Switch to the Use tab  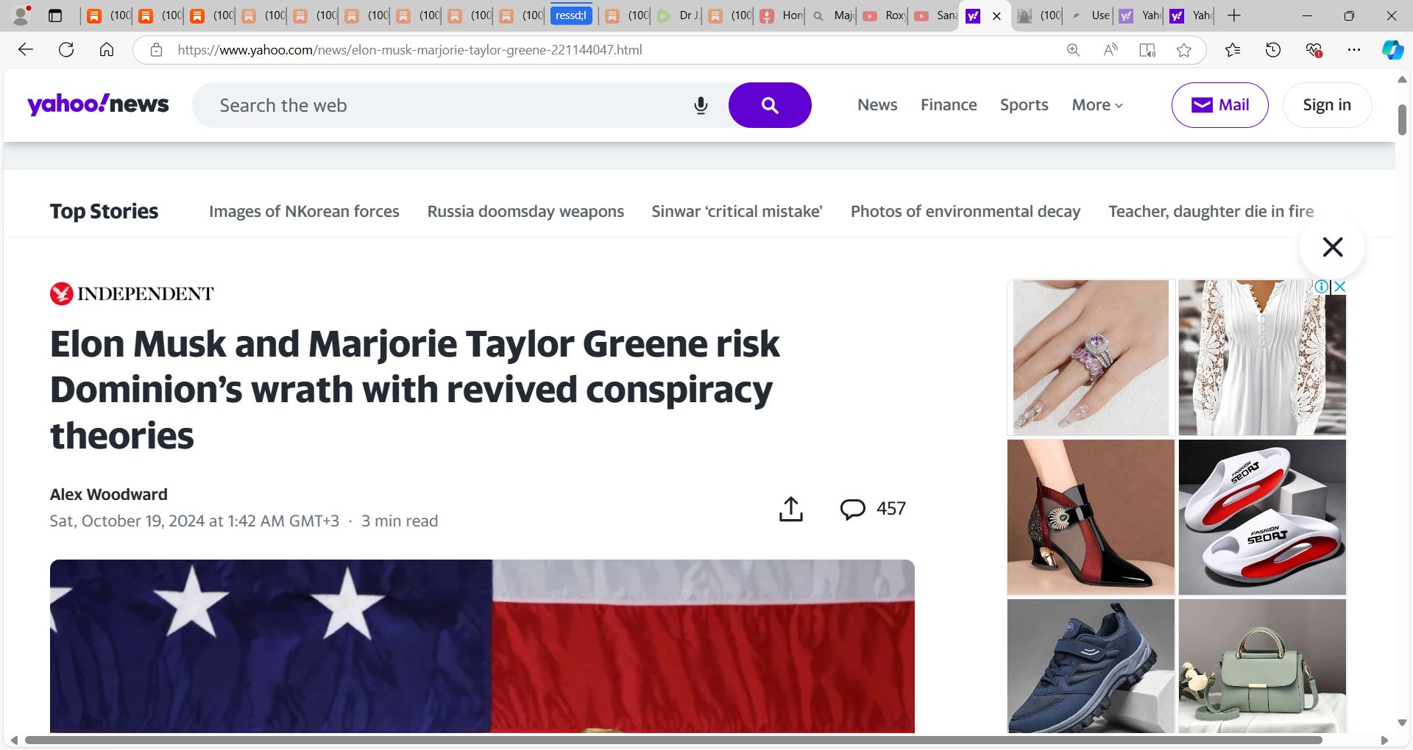[1090, 15]
